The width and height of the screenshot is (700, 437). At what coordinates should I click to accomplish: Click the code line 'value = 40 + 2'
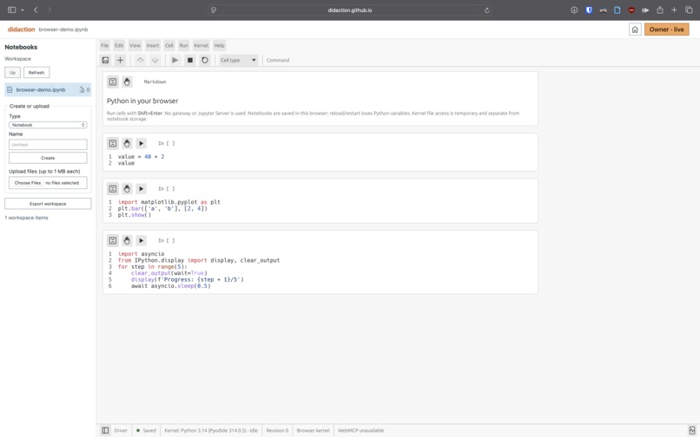pos(141,157)
